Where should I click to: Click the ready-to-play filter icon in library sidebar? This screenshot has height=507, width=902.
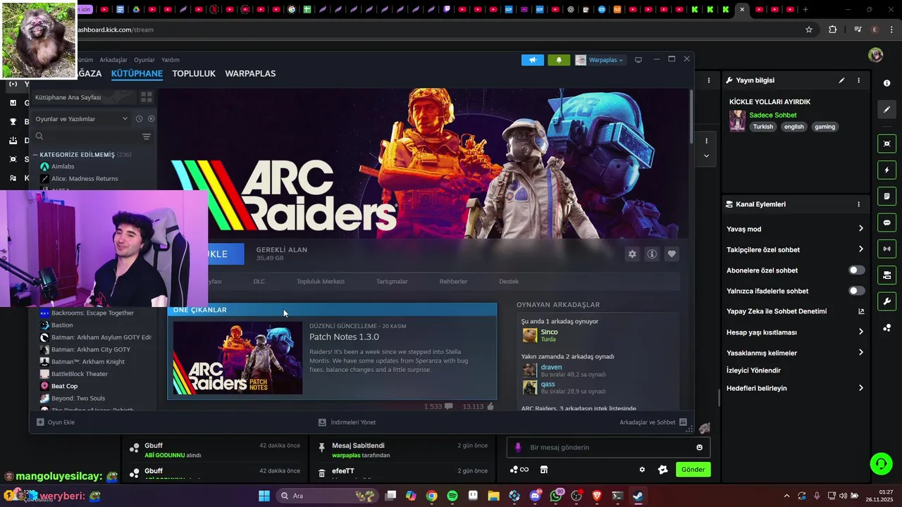(151, 119)
